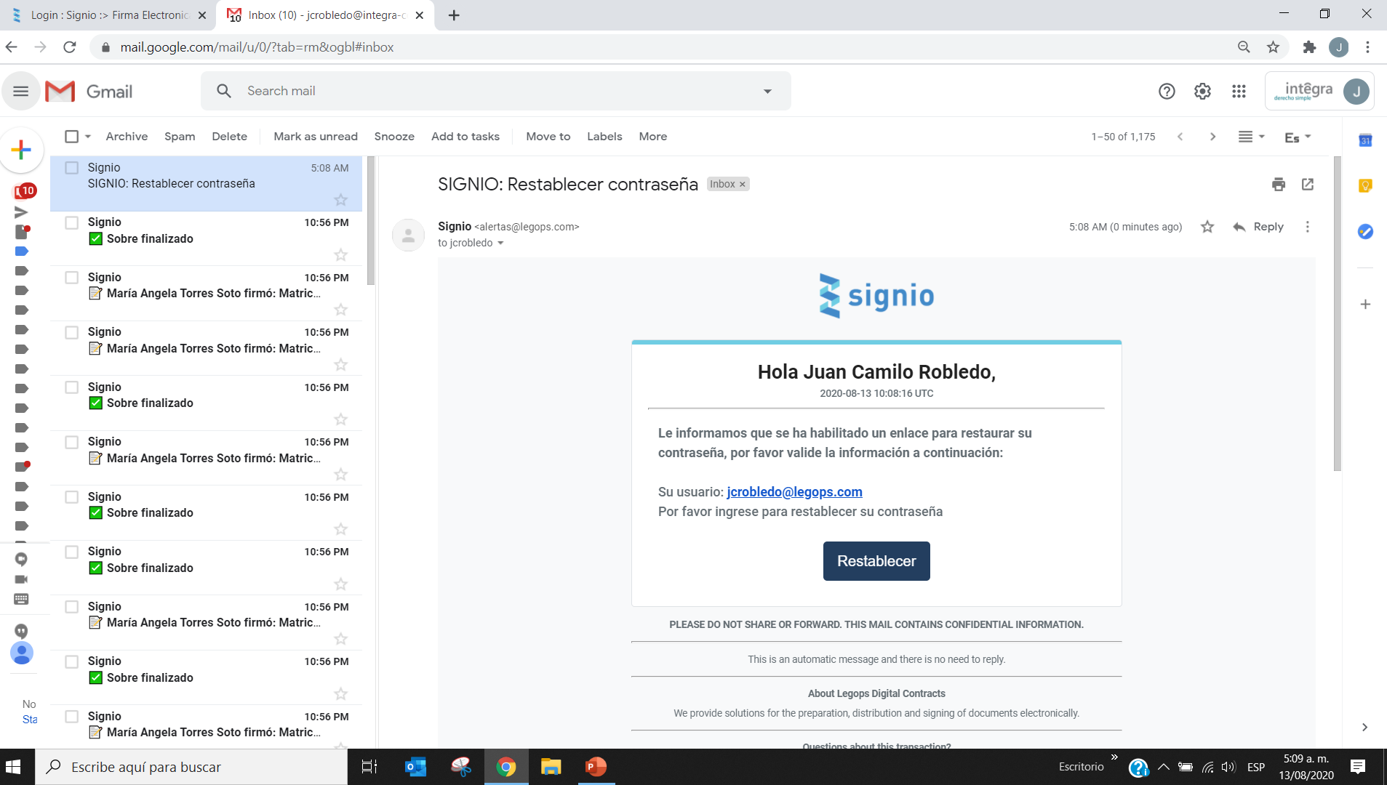Click Archive in the toolbar
The image size is (1387, 785).
127,137
